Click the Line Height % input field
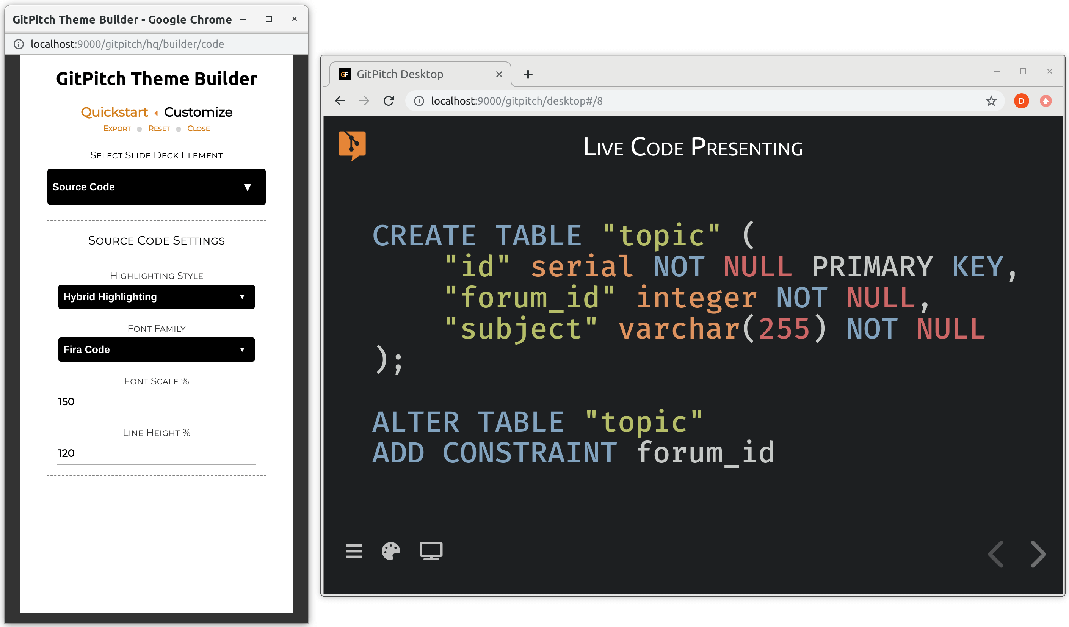This screenshot has height=627, width=1069. click(x=157, y=453)
